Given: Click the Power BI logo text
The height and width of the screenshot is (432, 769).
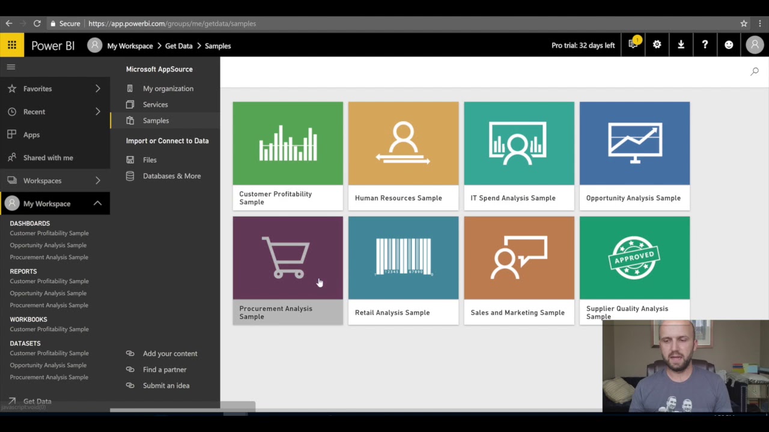Looking at the screenshot, I should click(53, 46).
